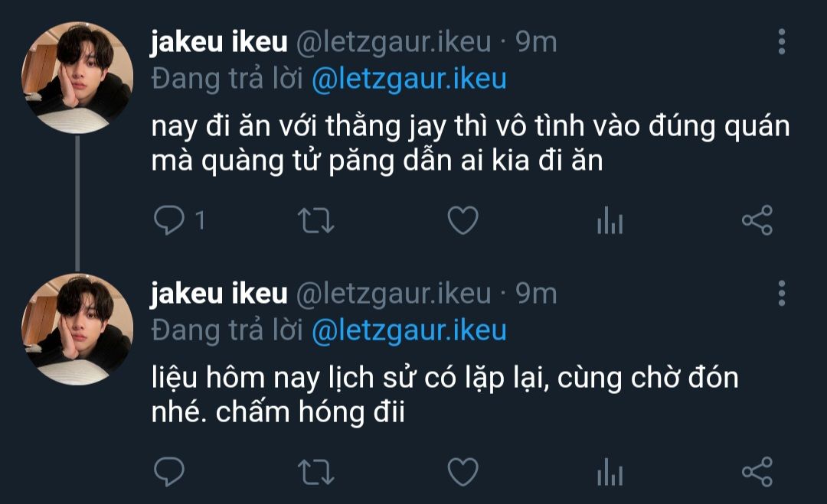Open @letzgaur.ikeu reply link in second tweet

[x=409, y=330]
